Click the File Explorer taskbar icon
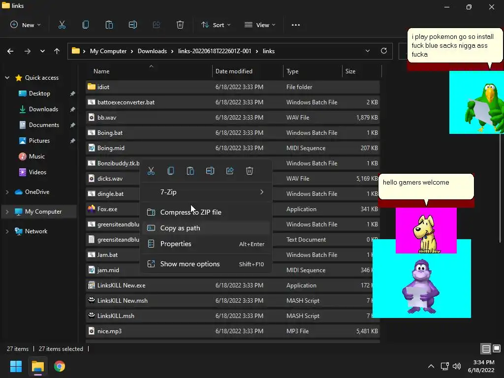This screenshot has height=378, width=504. (37, 366)
